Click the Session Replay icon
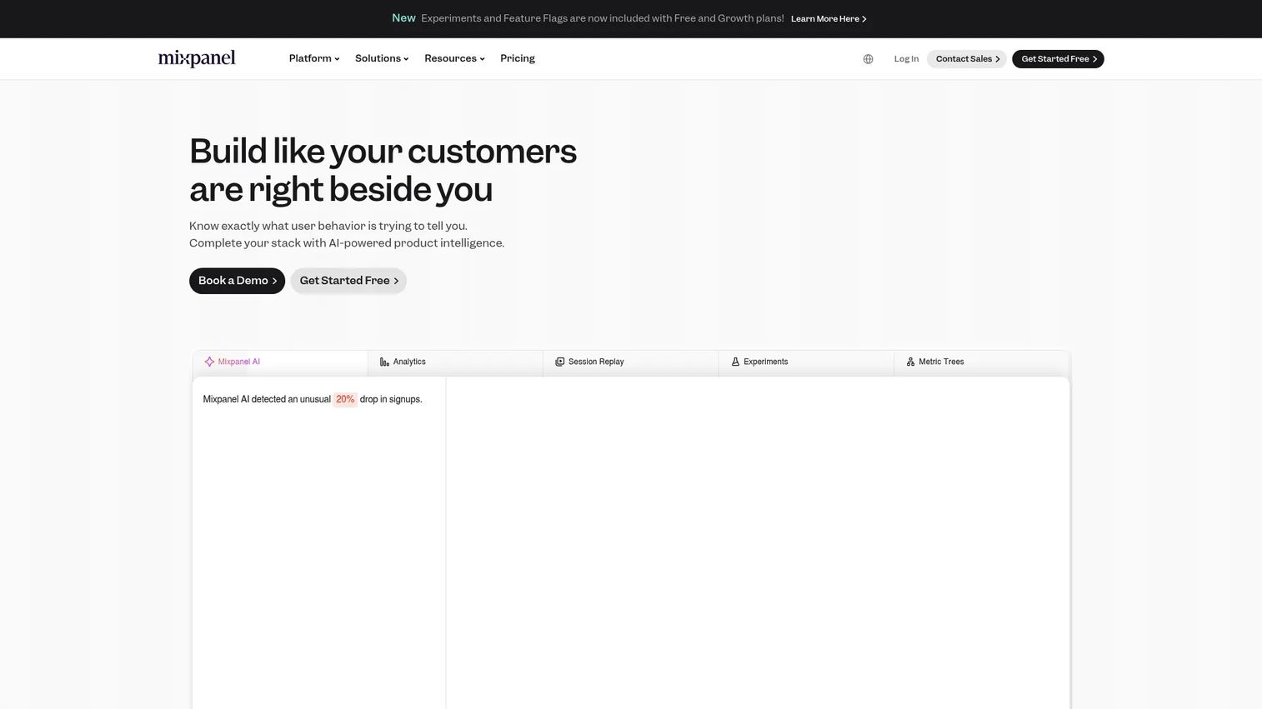 coord(560,362)
